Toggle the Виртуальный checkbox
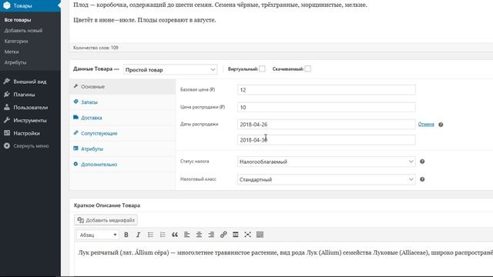Screen dimensions: 493x277 pos(262,68)
